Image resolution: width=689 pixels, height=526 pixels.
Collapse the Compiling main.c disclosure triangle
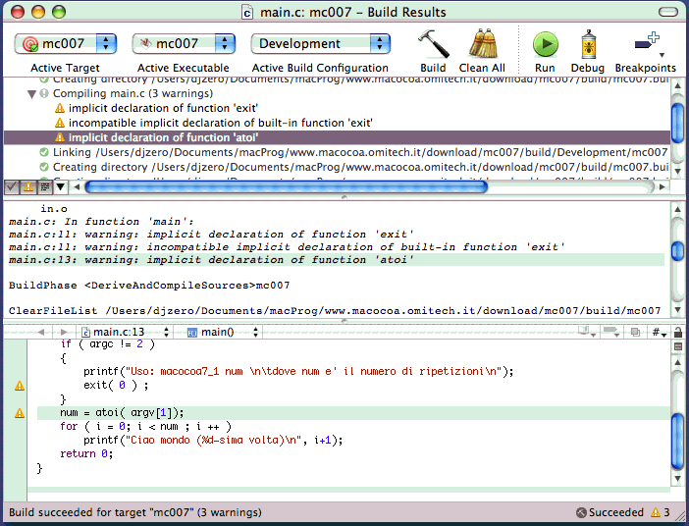[31, 93]
